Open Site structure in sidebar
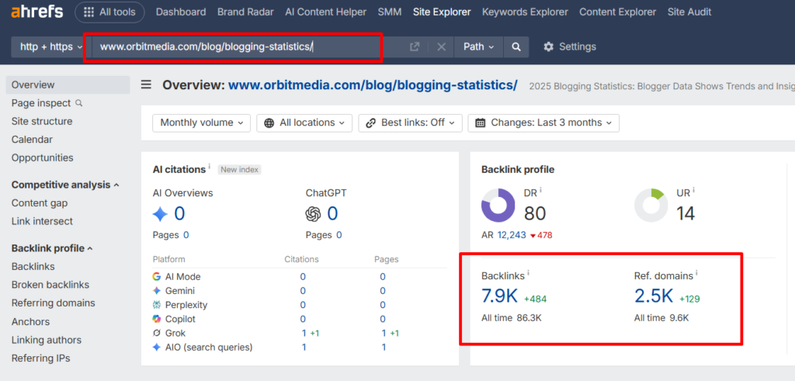 [42, 121]
